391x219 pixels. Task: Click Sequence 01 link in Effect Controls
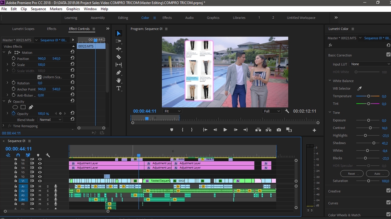[x=53, y=40]
